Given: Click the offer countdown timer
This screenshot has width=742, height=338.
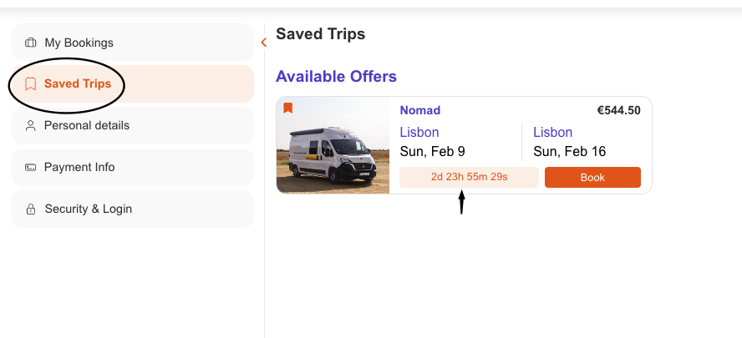Looking at the screenshot, I should 469,177.
